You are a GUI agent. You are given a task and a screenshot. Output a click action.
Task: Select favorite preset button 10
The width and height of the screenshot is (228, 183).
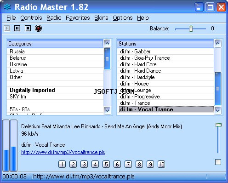pos(161,164)
